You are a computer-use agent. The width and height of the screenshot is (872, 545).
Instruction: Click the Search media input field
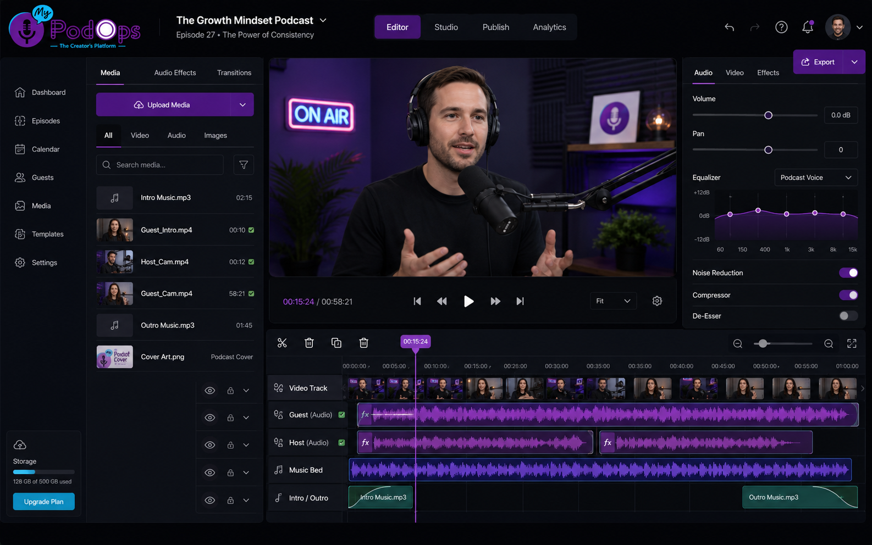point(160,165)
